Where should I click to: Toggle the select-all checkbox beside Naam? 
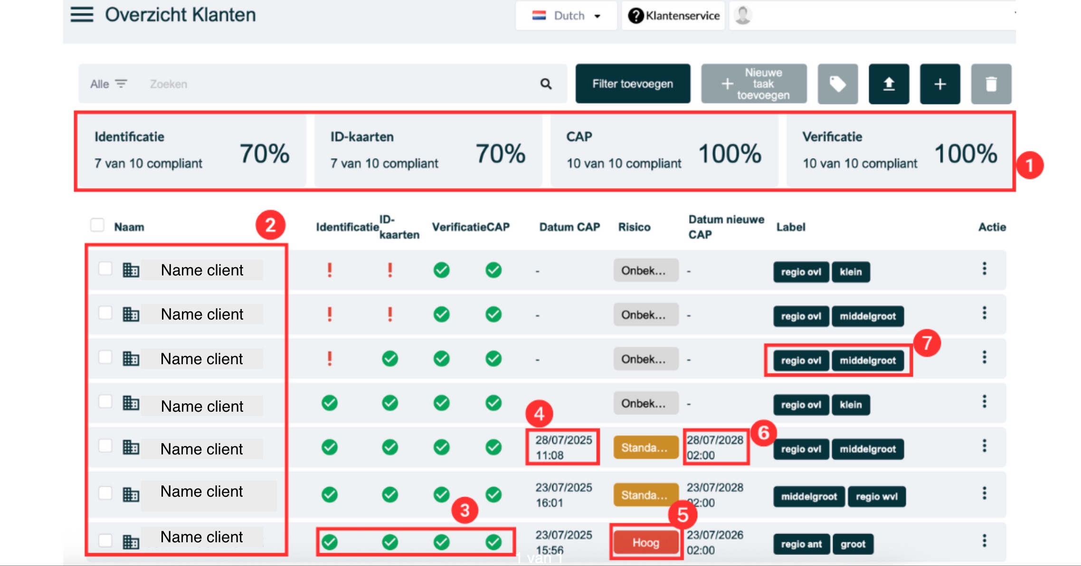97,225
